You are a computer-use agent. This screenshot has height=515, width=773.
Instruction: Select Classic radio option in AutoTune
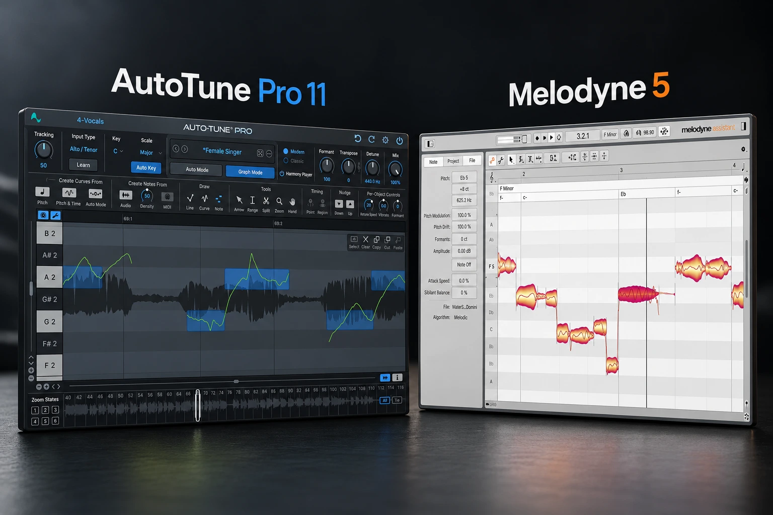coord(286,160)
